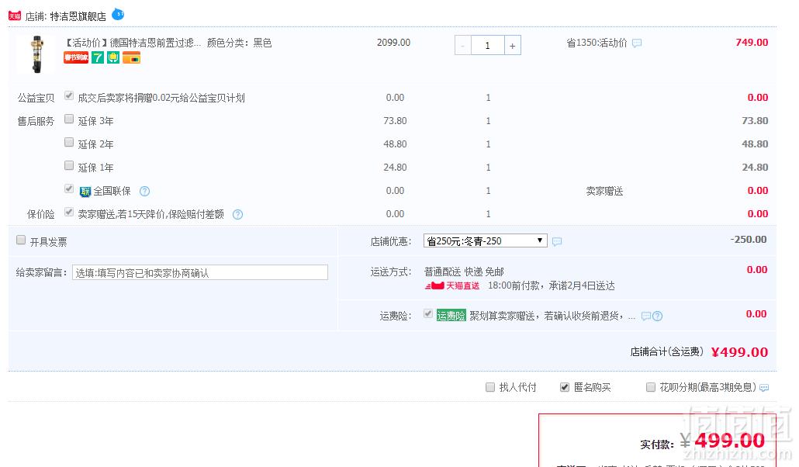
Task: Open comment icon next to 省1350:活动价
Action: (636, 43)
